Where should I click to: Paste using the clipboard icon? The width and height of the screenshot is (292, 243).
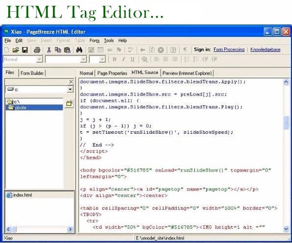pyautogui.click(x=67, y=50)
